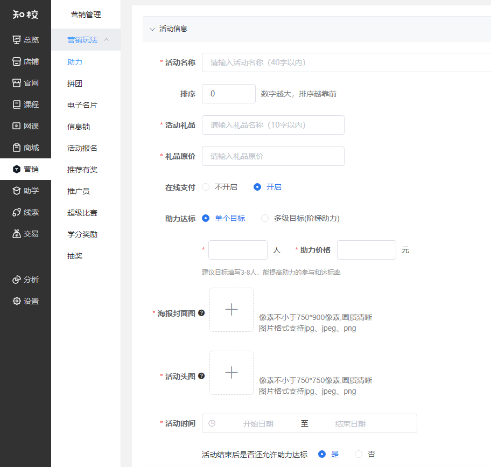Screen dimensions: 491x467
Task: Open the 店铺 shop icon
Action: click(x=17, y=61)
